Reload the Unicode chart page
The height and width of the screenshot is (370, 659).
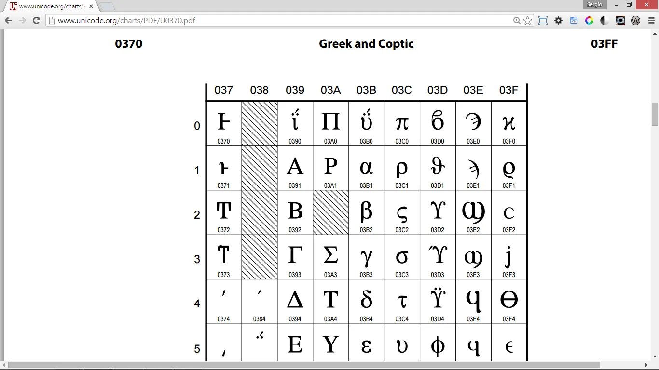click(x=36, y=20)
